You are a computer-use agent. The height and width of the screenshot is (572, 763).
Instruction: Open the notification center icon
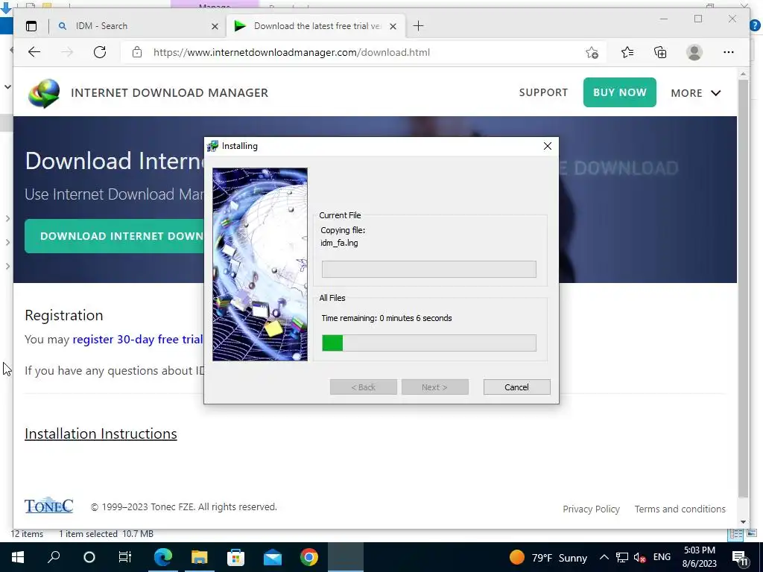point(740,557)
